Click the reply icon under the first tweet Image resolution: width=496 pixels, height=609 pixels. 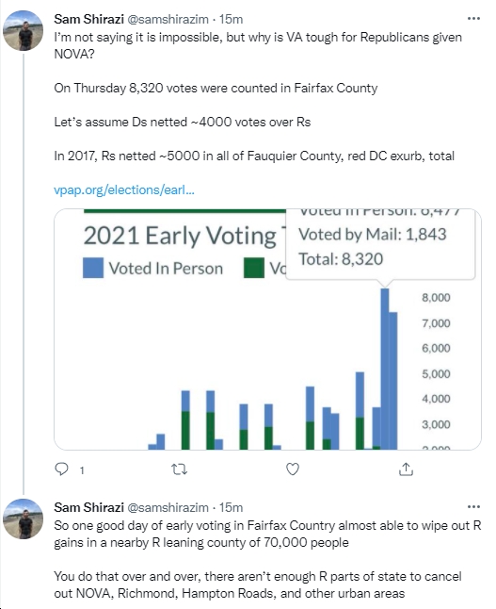62,469
